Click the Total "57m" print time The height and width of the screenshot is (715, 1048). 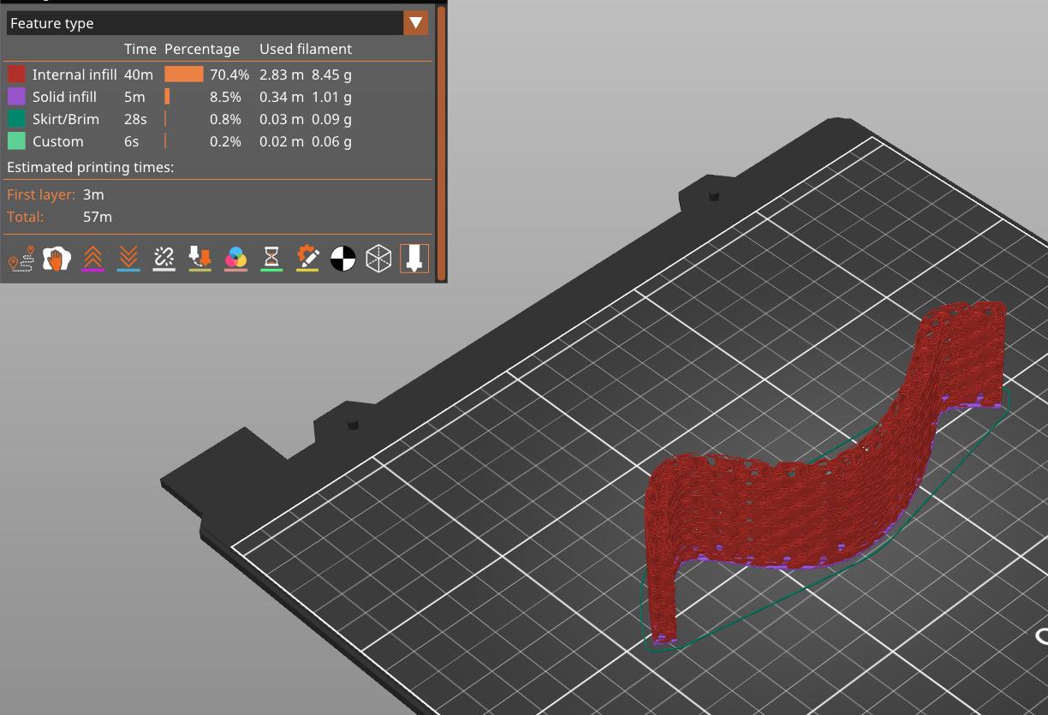point(98,217)
